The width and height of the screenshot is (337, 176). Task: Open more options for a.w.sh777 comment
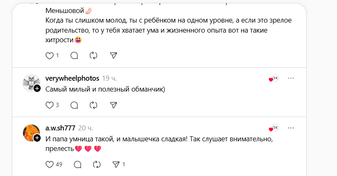point(291,128)
